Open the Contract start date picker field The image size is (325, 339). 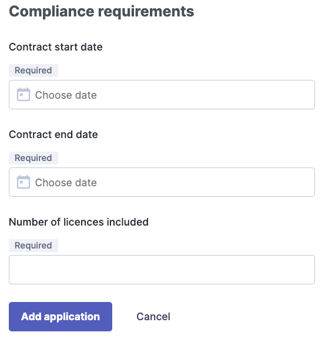162,95
